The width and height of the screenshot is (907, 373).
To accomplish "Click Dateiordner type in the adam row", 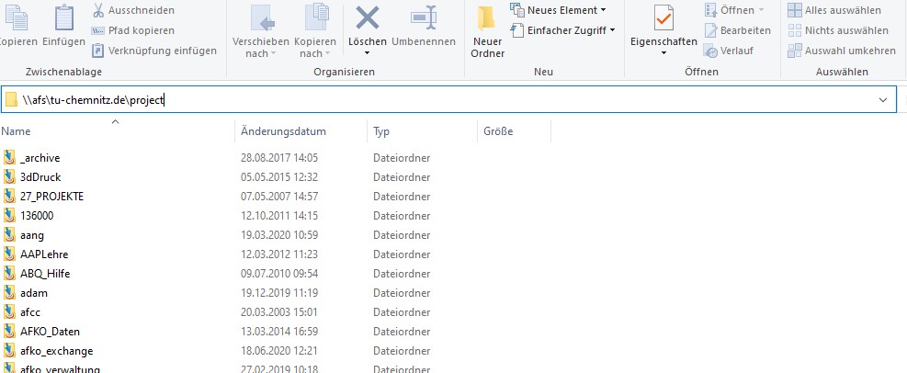I will [x=402, y=293].
